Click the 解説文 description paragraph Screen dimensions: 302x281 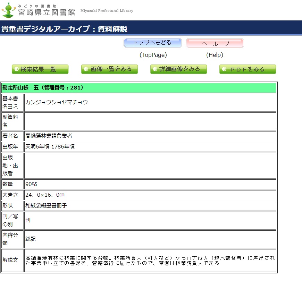tap(150, 261)
